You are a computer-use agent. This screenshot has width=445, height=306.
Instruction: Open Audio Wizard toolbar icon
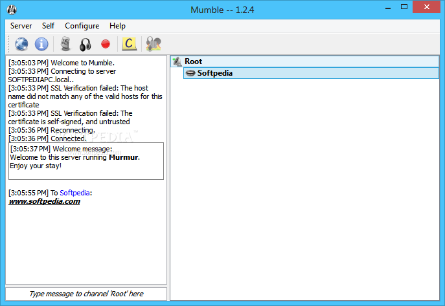click(x=154, y=44)
